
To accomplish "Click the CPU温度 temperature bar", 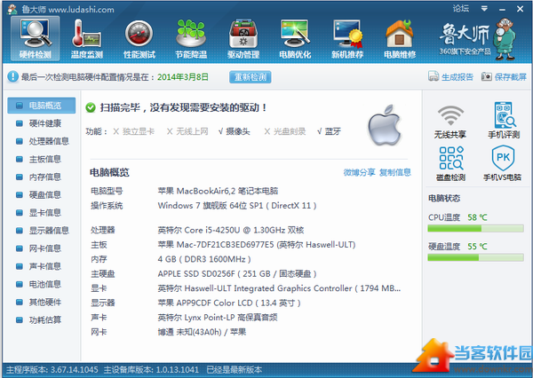I will [475, 229].
